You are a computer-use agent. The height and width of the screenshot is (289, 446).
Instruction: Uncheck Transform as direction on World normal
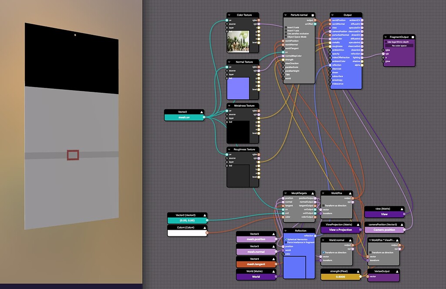tap(324, 252)
